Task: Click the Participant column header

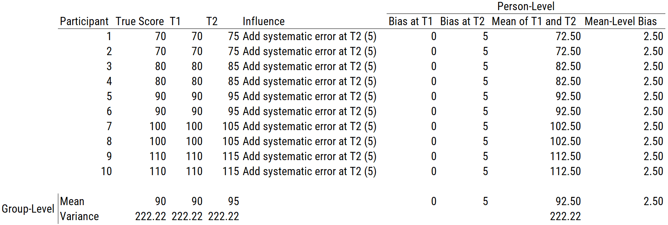Action: pos(84,21)
